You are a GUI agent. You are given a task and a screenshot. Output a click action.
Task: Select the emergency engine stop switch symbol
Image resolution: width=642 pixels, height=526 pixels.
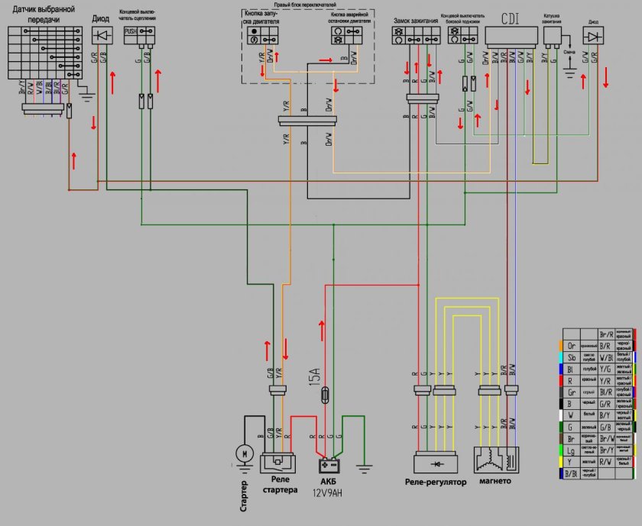click(x=345, y=36)
